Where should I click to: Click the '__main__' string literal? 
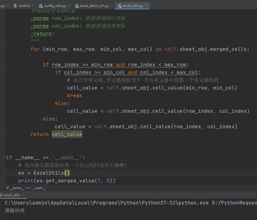point(67,158)
